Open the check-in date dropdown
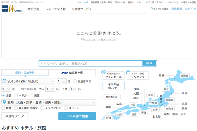Screen dimensions: 197x131 (x=28, y=81)
